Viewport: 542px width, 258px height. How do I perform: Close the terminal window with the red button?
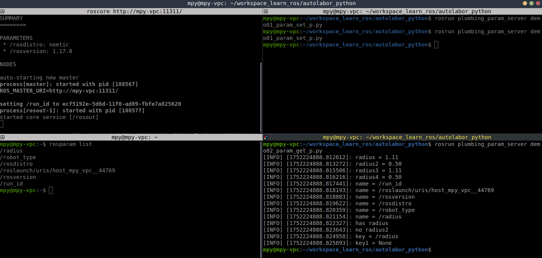coord(538,3)
